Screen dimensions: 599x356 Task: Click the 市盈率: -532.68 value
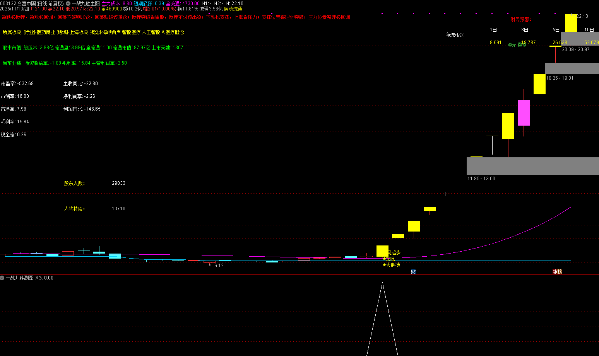17,83
